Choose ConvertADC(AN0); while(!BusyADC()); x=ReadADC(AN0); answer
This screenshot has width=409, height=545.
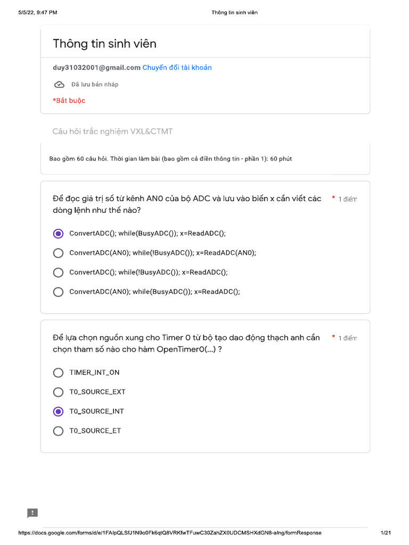59,253
